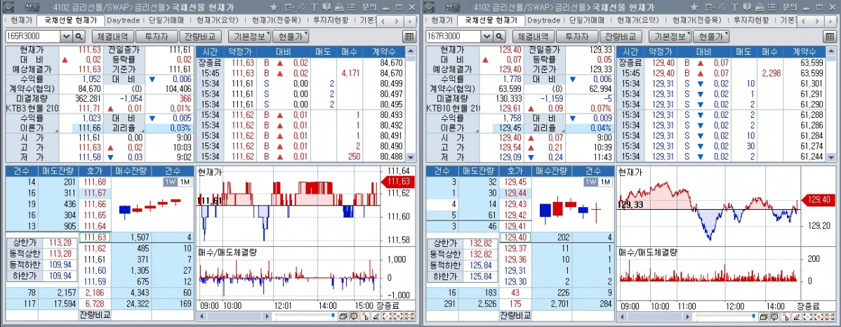This screenshot has height=327, width=841.
Task: Zoom in right chart with plus bracket icon
Action: (819, 316)
